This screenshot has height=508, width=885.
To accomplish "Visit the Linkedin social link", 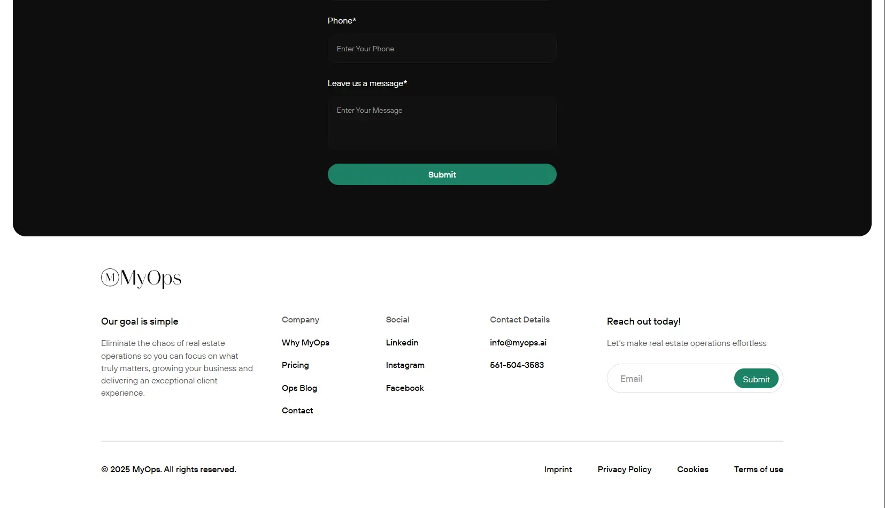I will (402, 343).
